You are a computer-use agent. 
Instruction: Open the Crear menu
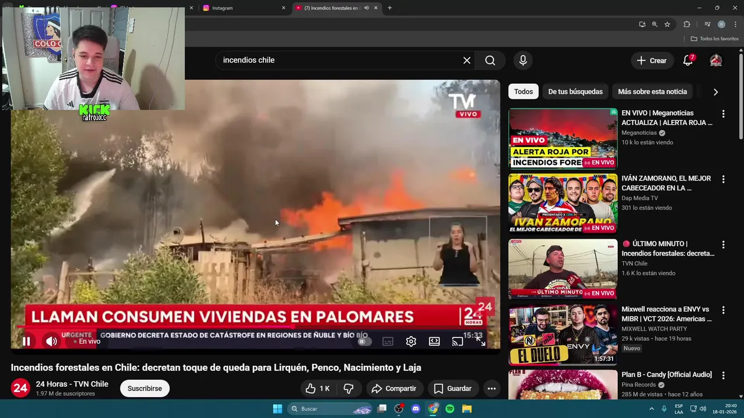tap(652, 60)
